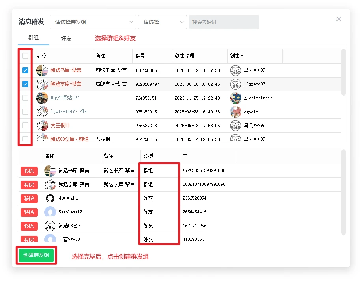Select the 群组 tab
This screenshot has height=281, width=362.
pyautogui.click(x=34, y=38)
